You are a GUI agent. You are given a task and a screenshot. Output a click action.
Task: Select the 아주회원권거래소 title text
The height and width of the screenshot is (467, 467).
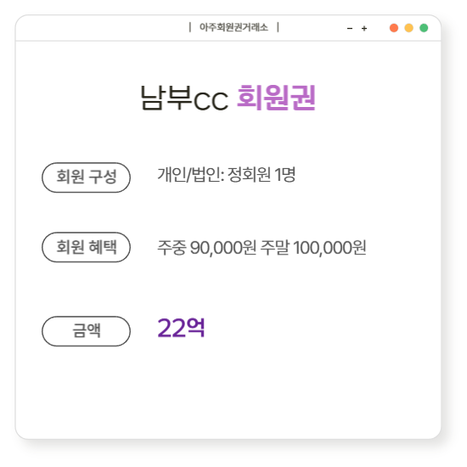pyautogui.click(x=233, y=27)
